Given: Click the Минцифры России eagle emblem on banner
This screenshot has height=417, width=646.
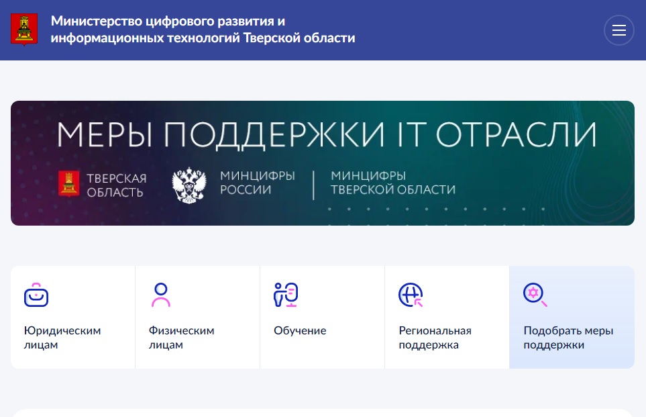Looking at the screenshot, I should [189, 185].
